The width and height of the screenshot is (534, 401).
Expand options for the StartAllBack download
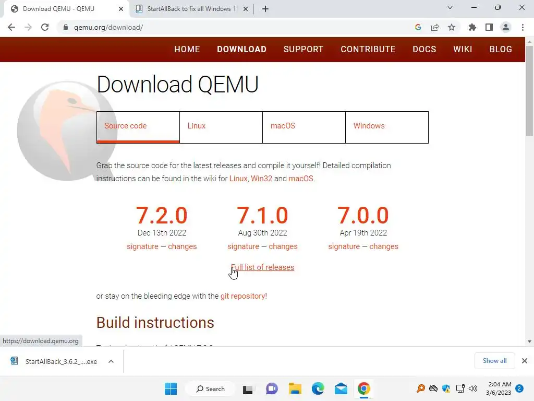click(x=111, y=361)
